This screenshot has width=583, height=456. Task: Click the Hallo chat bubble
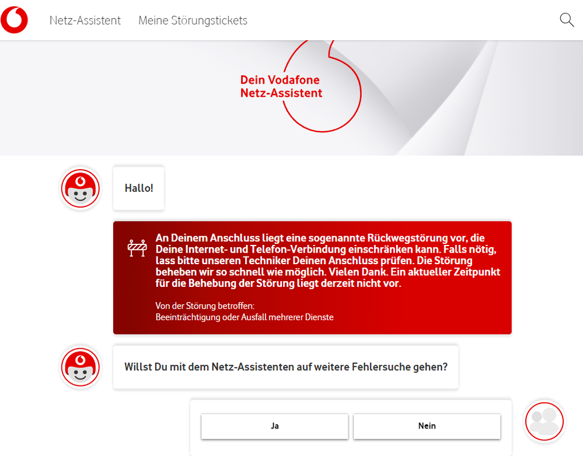pyautogui.click(x=138, y=188)
